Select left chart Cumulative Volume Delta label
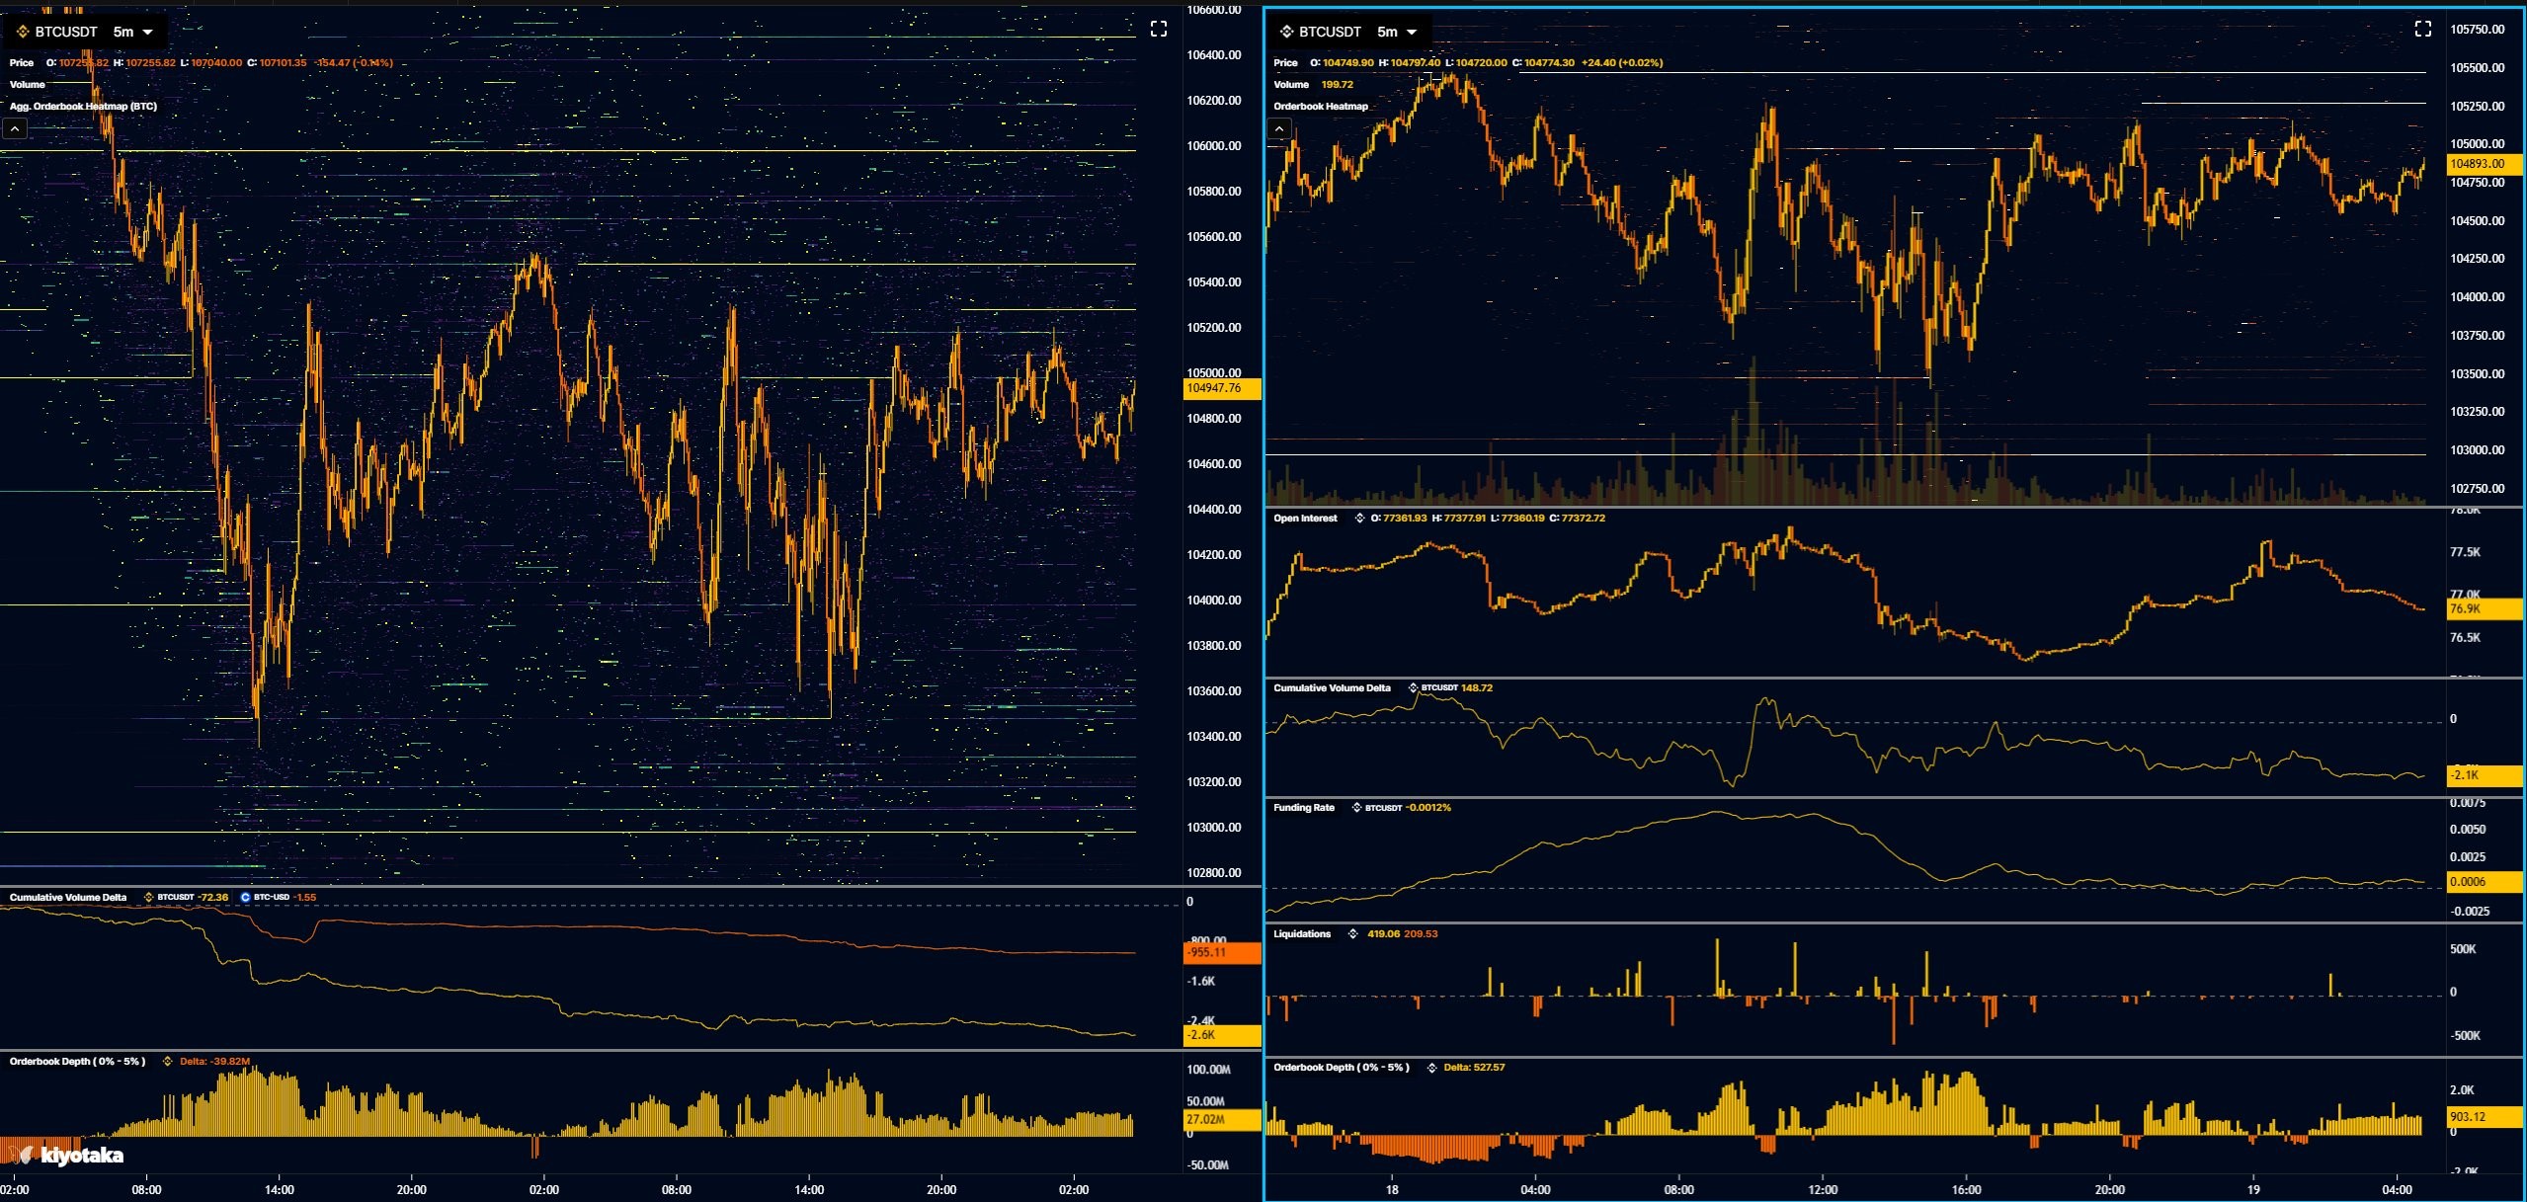Screen dimensions: 2527x1202 (x=68, y=897)
